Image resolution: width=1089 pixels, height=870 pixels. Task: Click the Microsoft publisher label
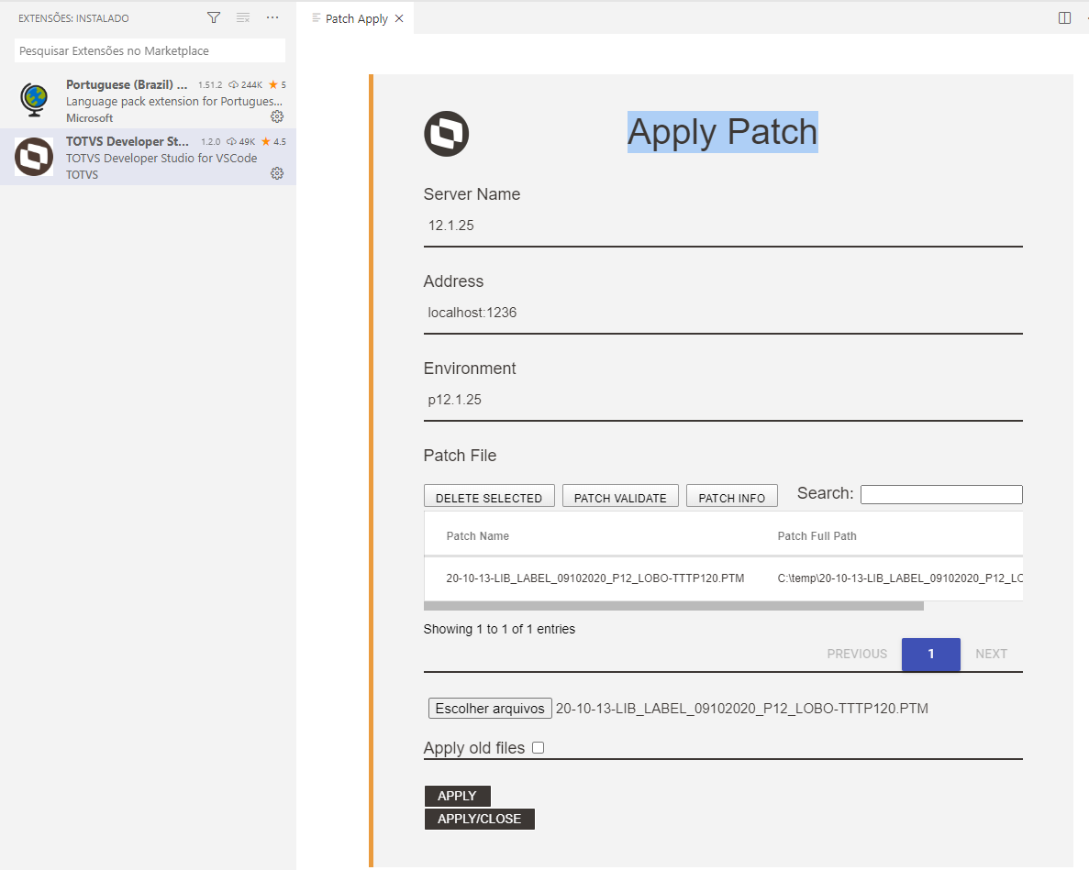pyautogui.click(x=90, y=118)
